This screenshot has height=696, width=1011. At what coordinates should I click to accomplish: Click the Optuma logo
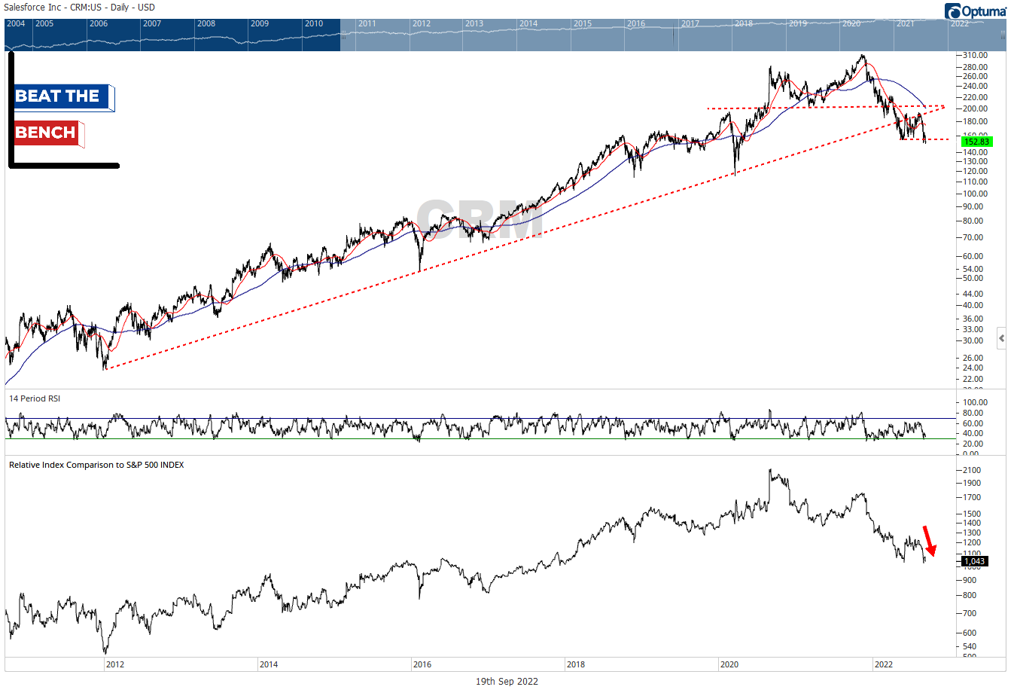pyautogui.click(x=976, y=11)
